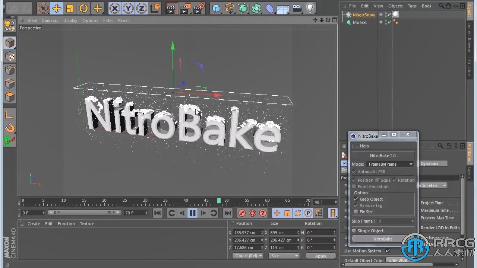
Task: Open the green generators (subdivision) icon
Action: pyautogui.click(x=243, y=8)
